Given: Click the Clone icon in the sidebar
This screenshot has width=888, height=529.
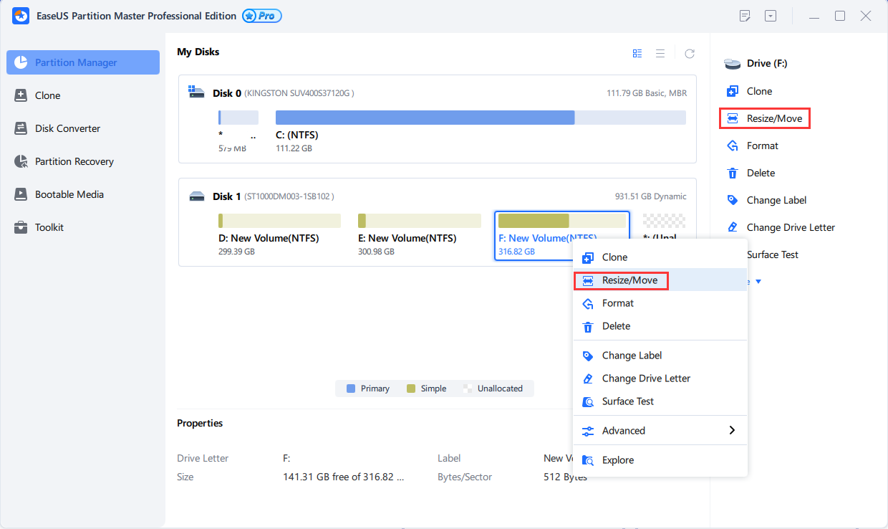Looking at the screenshot, I should coord(21,95).
